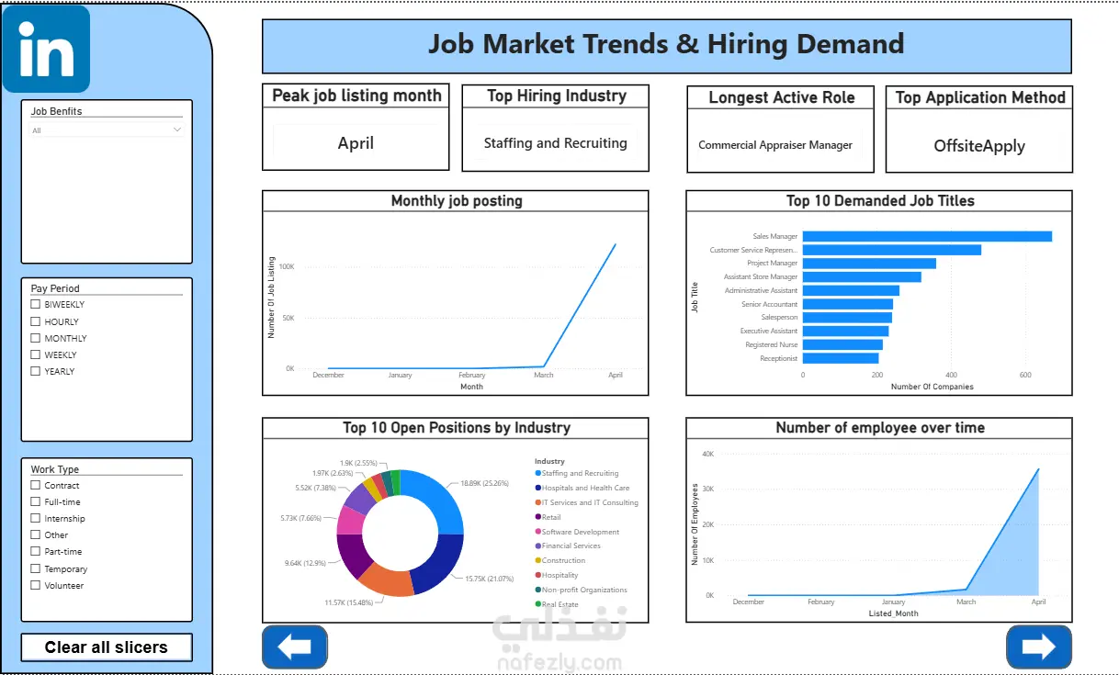Click the Sales Manager bar
This screenshot has width=1119, height=675.
(x=927, y=236)
